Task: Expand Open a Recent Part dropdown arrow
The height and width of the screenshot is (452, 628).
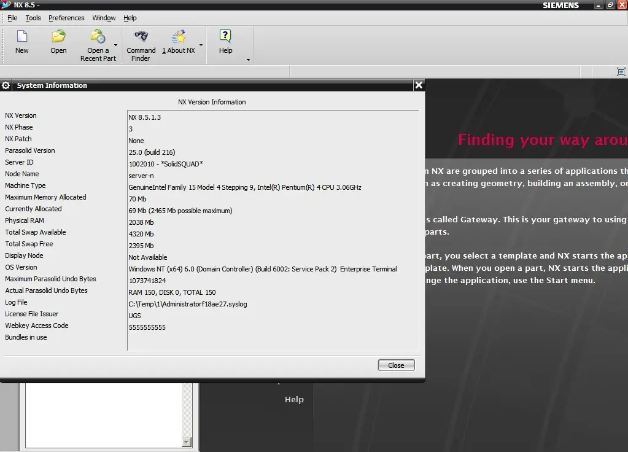Action: 116,45
